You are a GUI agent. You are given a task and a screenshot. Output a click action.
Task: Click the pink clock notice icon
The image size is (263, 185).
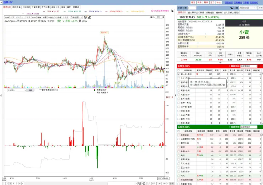tap(152, 11)
